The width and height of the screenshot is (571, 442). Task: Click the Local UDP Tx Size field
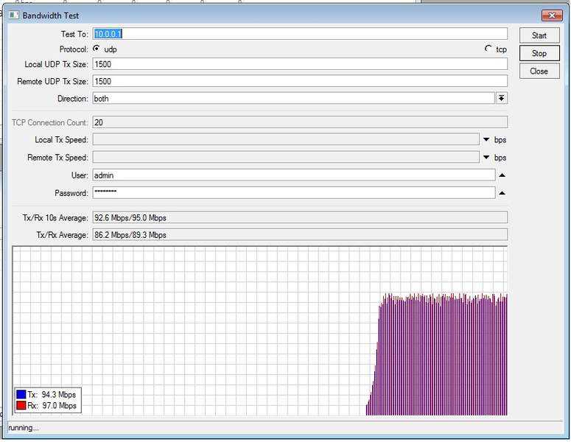(x=299, y=65)
